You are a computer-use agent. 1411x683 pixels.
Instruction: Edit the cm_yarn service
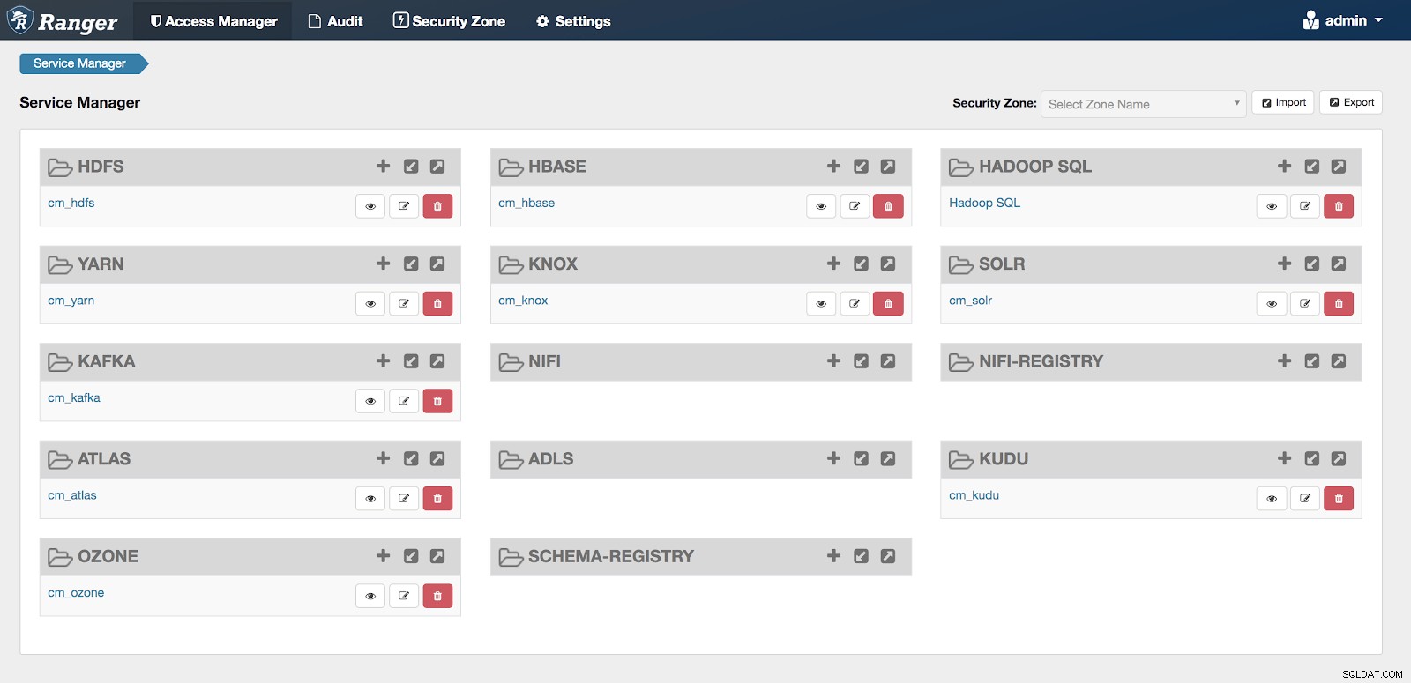(x=404, y=304)
